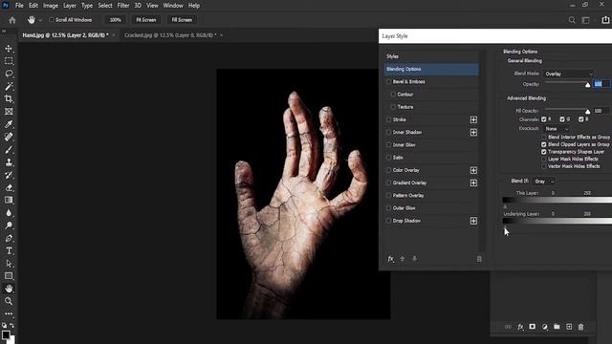Click the Opacity slider handle
Viewport: 612px width, 344px height.
click(x=588, y=85)
